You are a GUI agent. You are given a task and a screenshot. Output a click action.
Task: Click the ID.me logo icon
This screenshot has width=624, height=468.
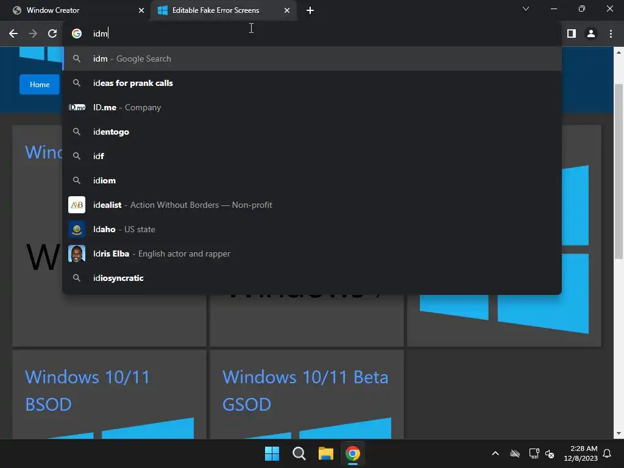[77, 107]
